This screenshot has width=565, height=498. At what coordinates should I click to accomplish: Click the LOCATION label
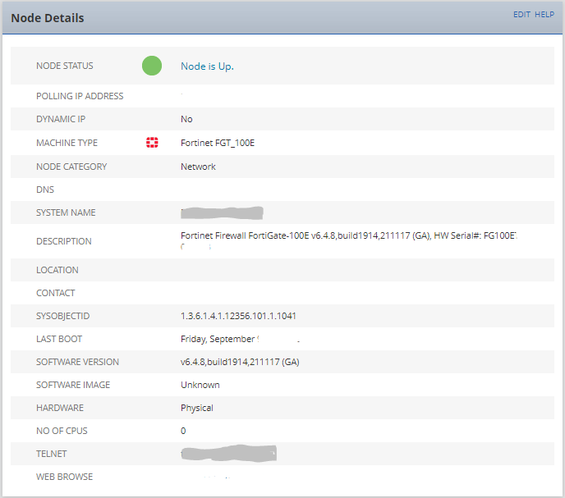(x=57, y=270)
